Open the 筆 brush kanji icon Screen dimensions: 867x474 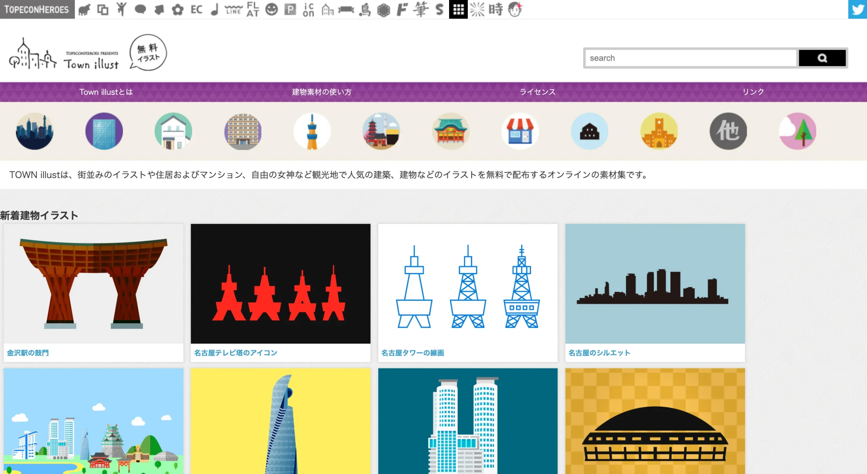tap(421, 9)
